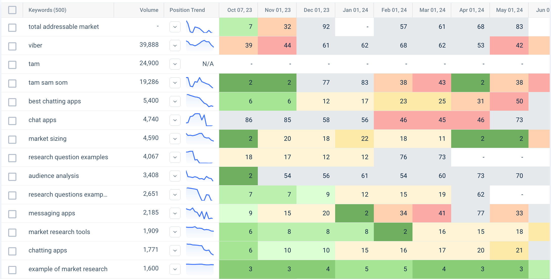
Task: Expand the dropdown for viber volume
Action: coord(175,45)
